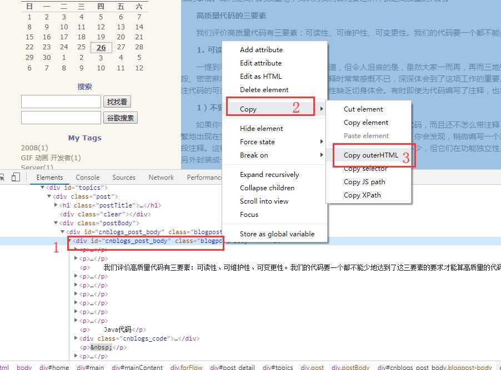Click the 谷歌搜索 button
Screen dimensions: 501x370
(x=121, y=118)
